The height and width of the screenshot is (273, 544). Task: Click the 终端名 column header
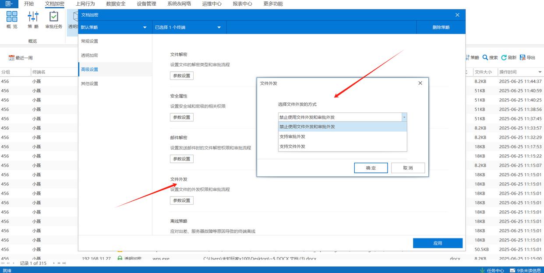coord(54,72)
